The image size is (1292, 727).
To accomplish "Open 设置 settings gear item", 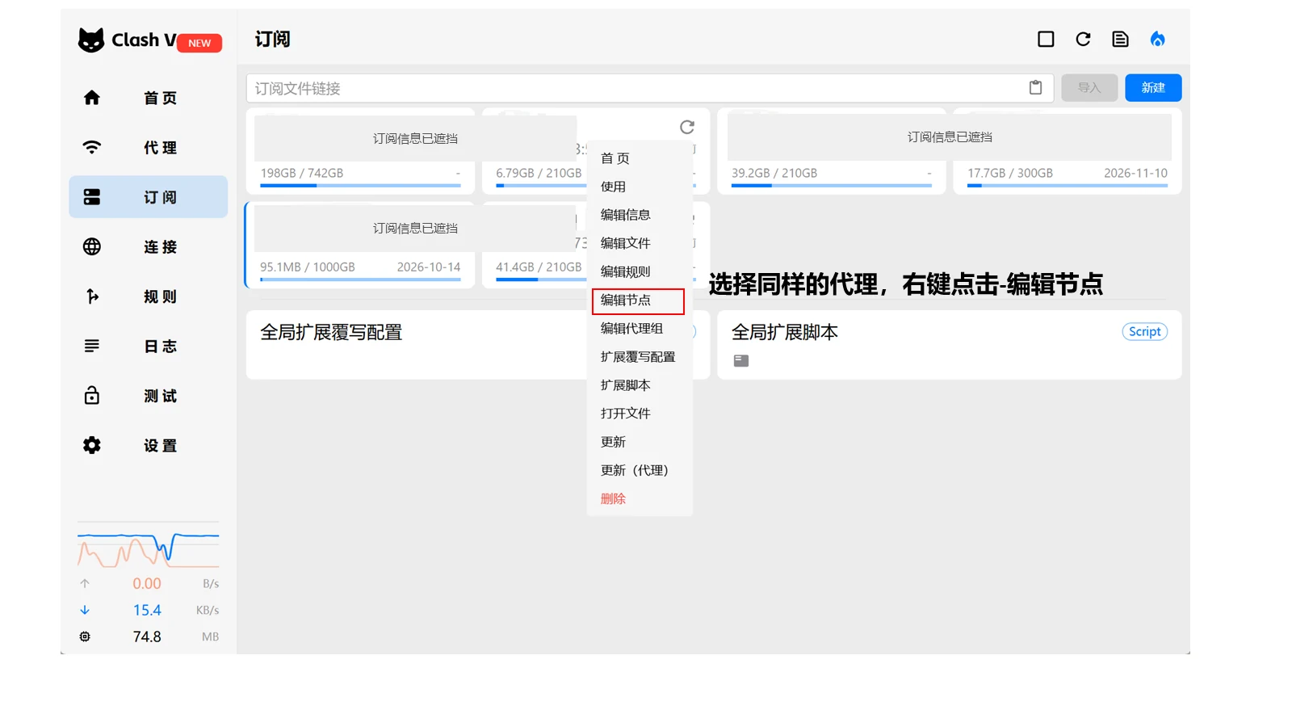I will (x=149, y=446).
